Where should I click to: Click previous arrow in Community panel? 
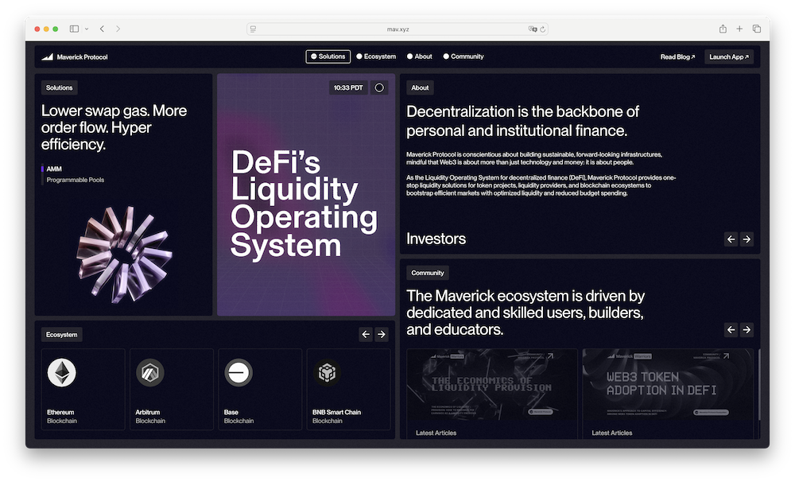pyautogui.click(x=731, y=330)
